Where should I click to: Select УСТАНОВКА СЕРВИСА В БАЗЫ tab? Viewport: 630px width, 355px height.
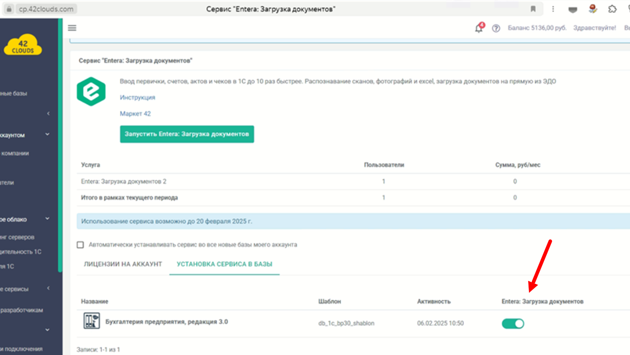click(225, 264)
